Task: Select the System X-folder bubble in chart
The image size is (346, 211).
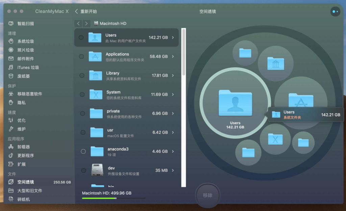Action: (275, 139)
